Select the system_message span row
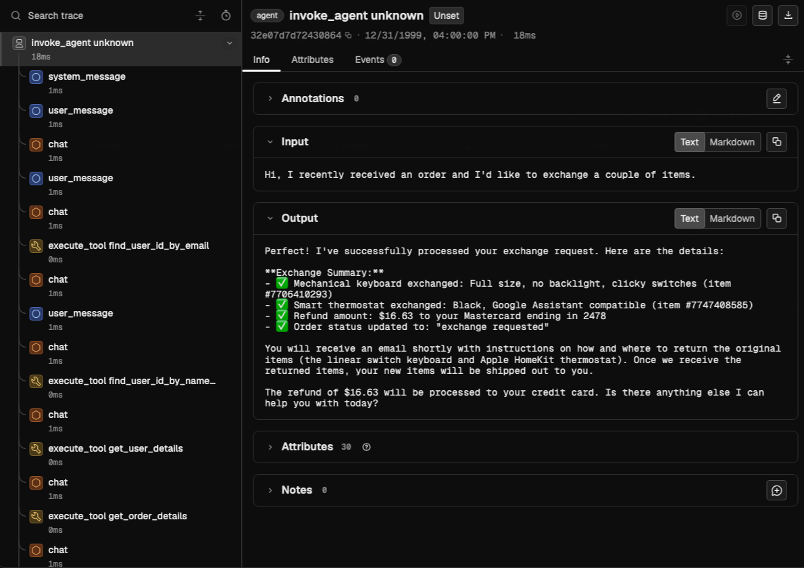The width and height of the screenshot is (804, 568). [x=121, y=83]
